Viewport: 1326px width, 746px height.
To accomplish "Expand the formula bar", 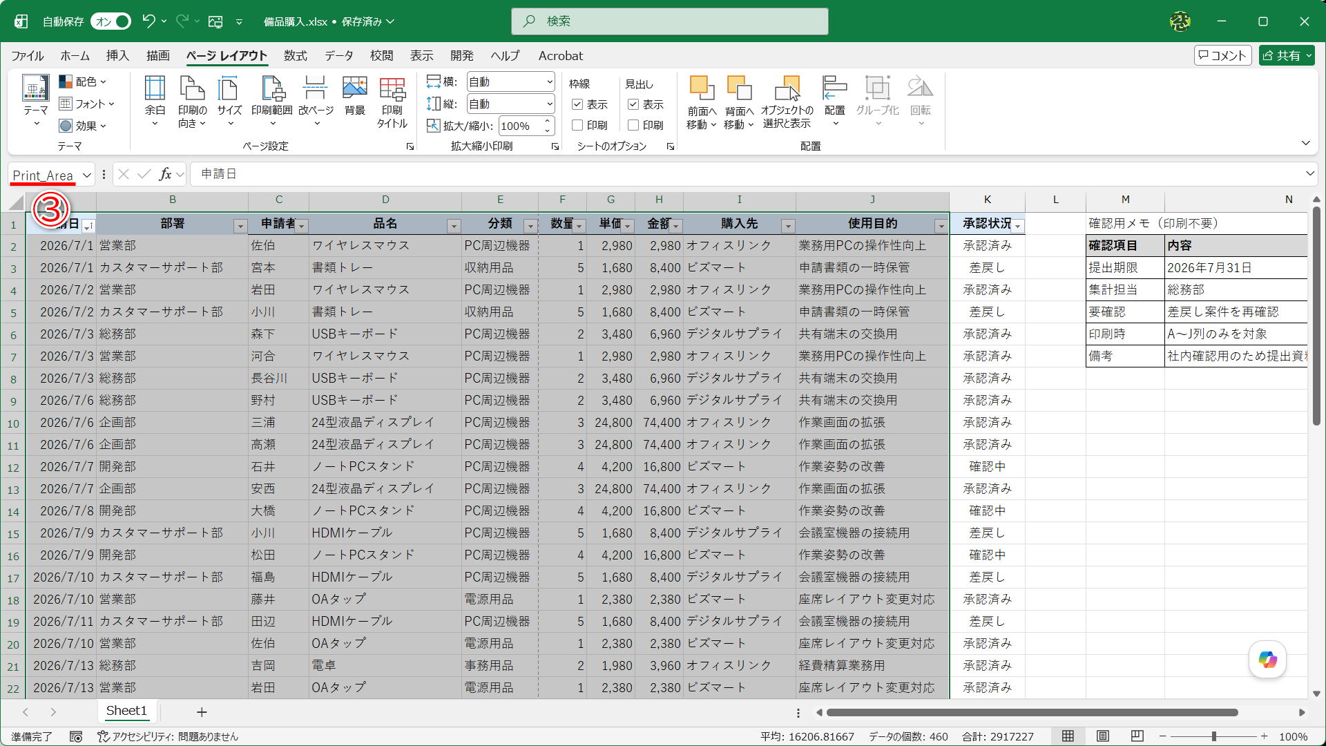I will coord(1310,173).
